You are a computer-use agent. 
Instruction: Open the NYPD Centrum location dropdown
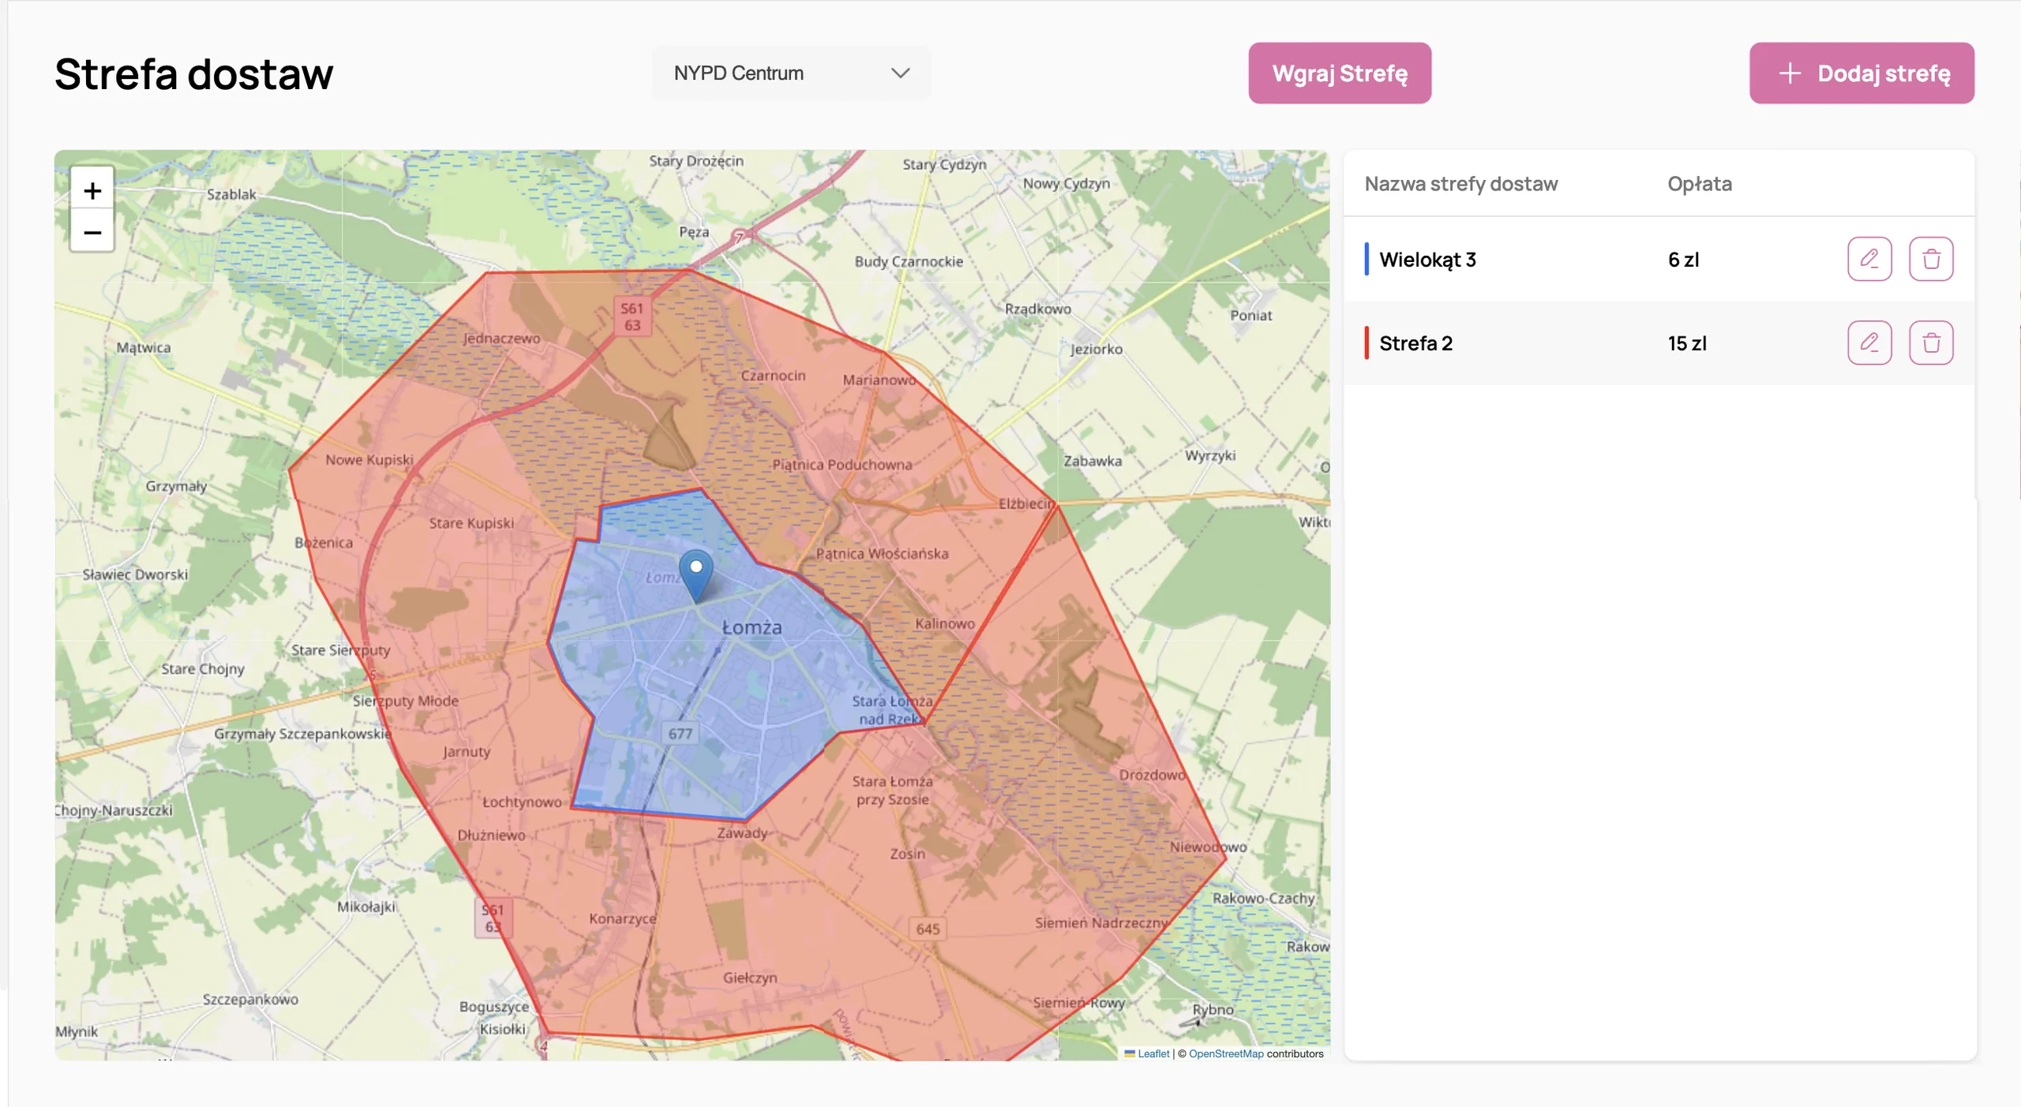791,73
